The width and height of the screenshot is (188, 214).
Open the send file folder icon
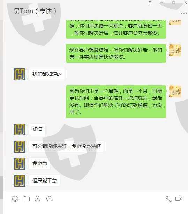point(27,199)
